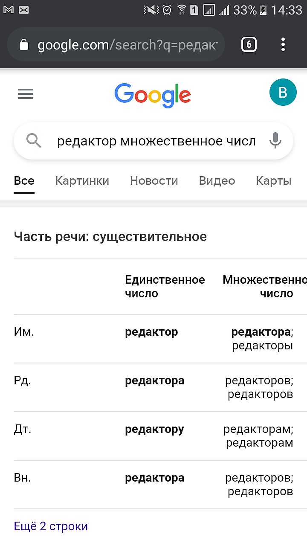Switch to the Картинки tab
This screenshot has height=546, width=307.
tap(82, 181)
